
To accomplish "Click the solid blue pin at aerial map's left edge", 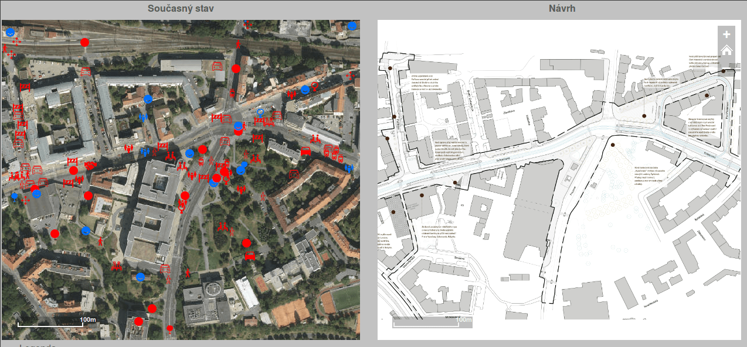I will (14, 197).
